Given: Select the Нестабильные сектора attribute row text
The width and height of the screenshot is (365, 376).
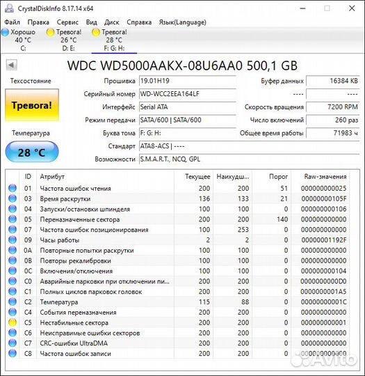Looking at the screenshot, I should (74, 323).
